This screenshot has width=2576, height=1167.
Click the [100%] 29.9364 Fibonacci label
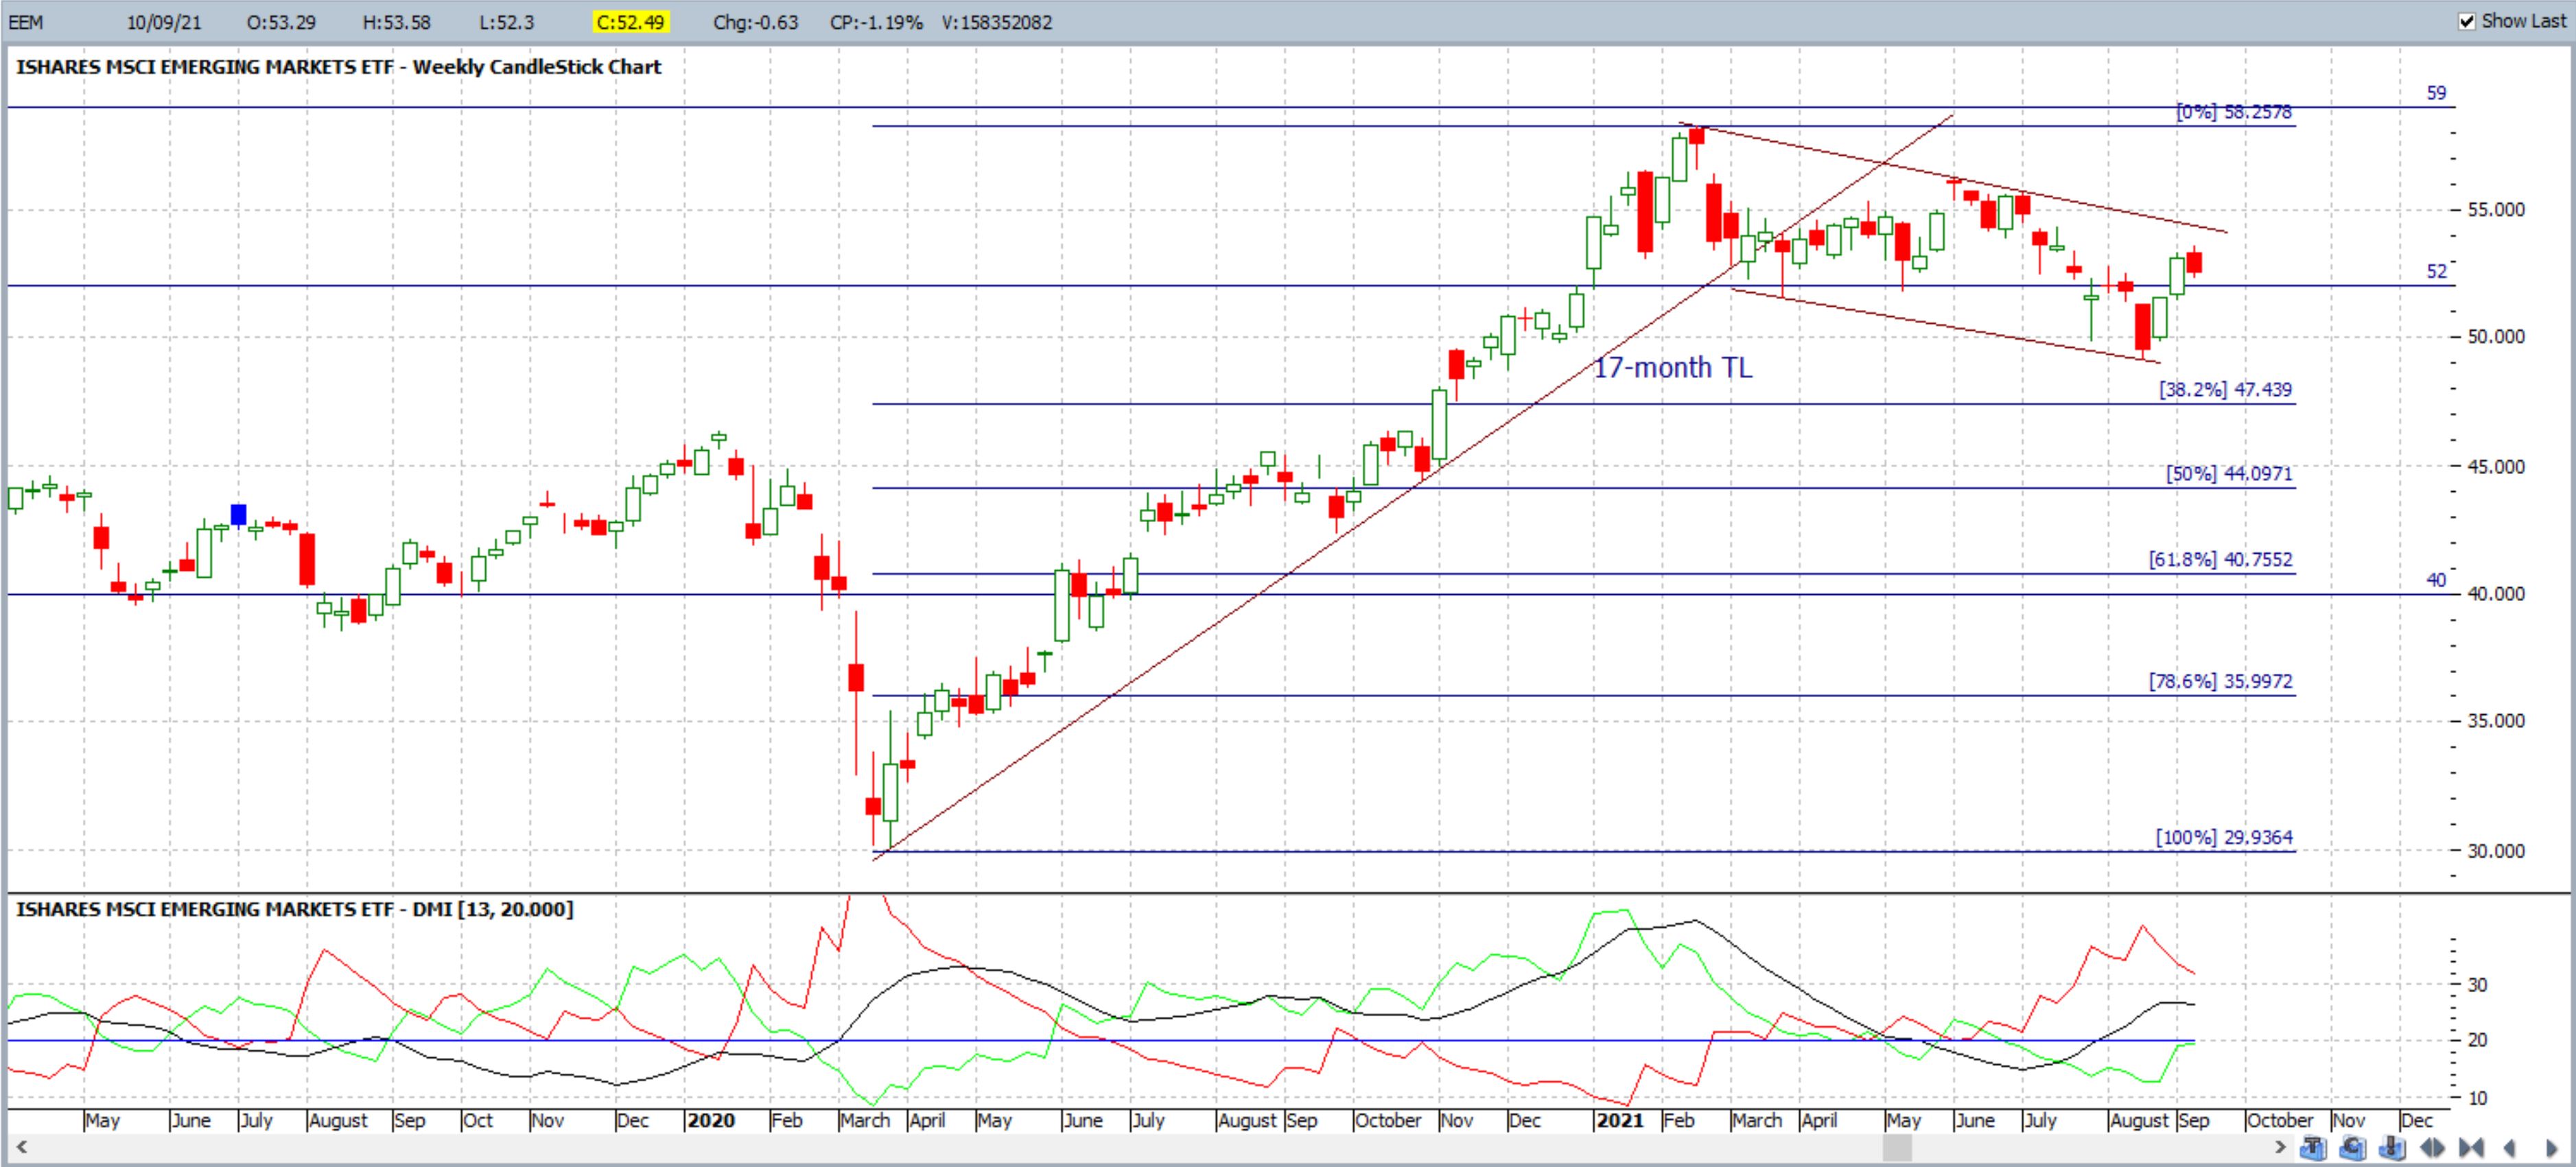click(x=2224, y=838)
